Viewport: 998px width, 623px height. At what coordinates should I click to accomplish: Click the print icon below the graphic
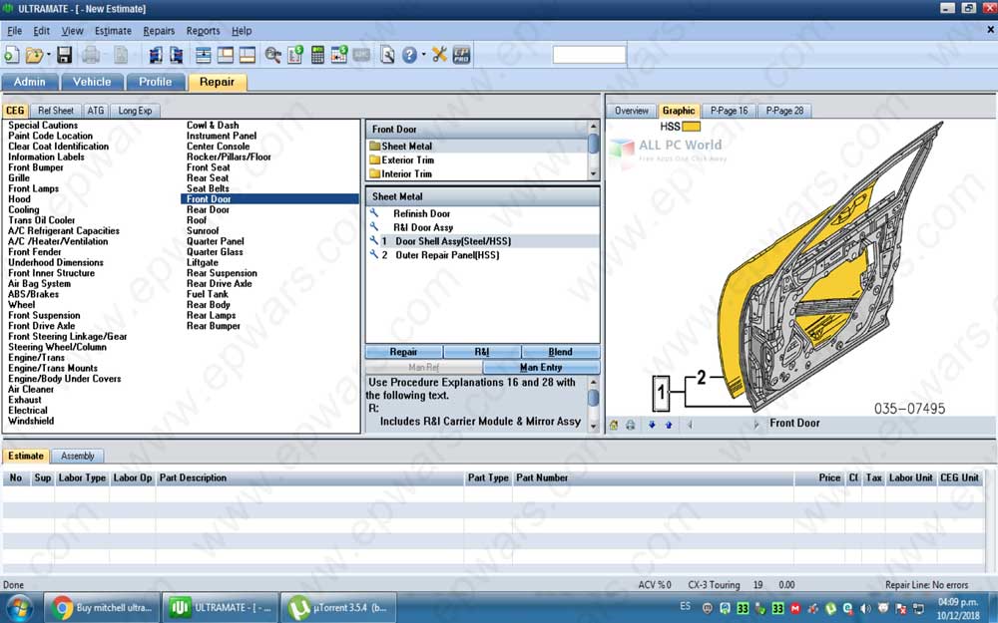[630, 425]
